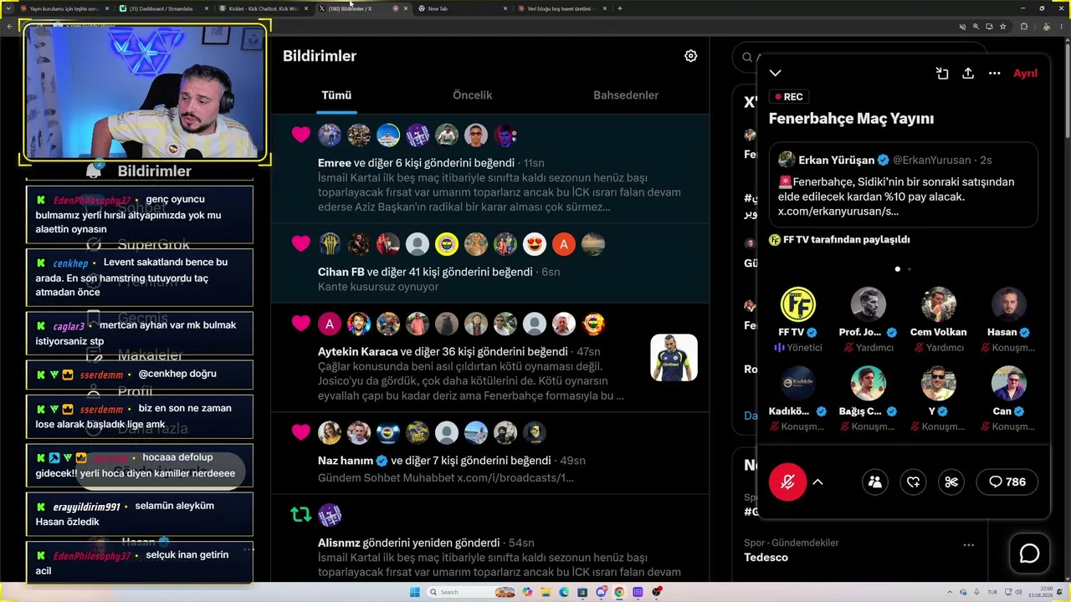
Task: Open a new browser tab with plus
Action: 619,8
